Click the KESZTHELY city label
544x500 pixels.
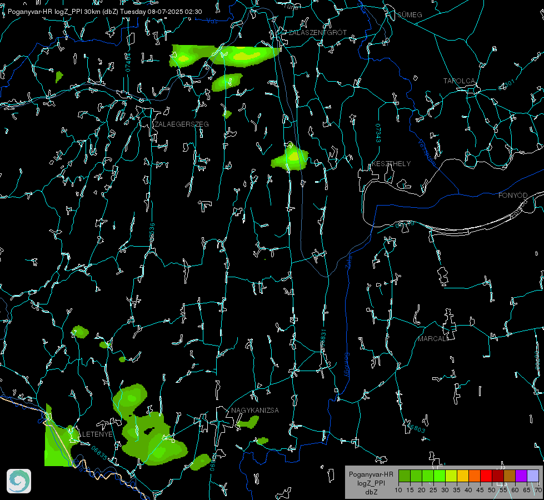391,164
